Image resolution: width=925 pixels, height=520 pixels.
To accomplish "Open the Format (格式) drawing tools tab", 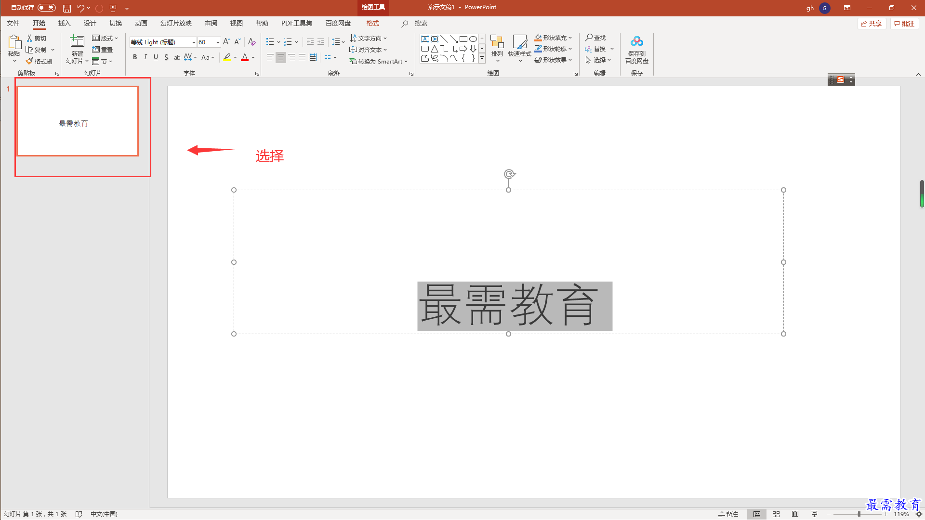I will pos(372,23).
